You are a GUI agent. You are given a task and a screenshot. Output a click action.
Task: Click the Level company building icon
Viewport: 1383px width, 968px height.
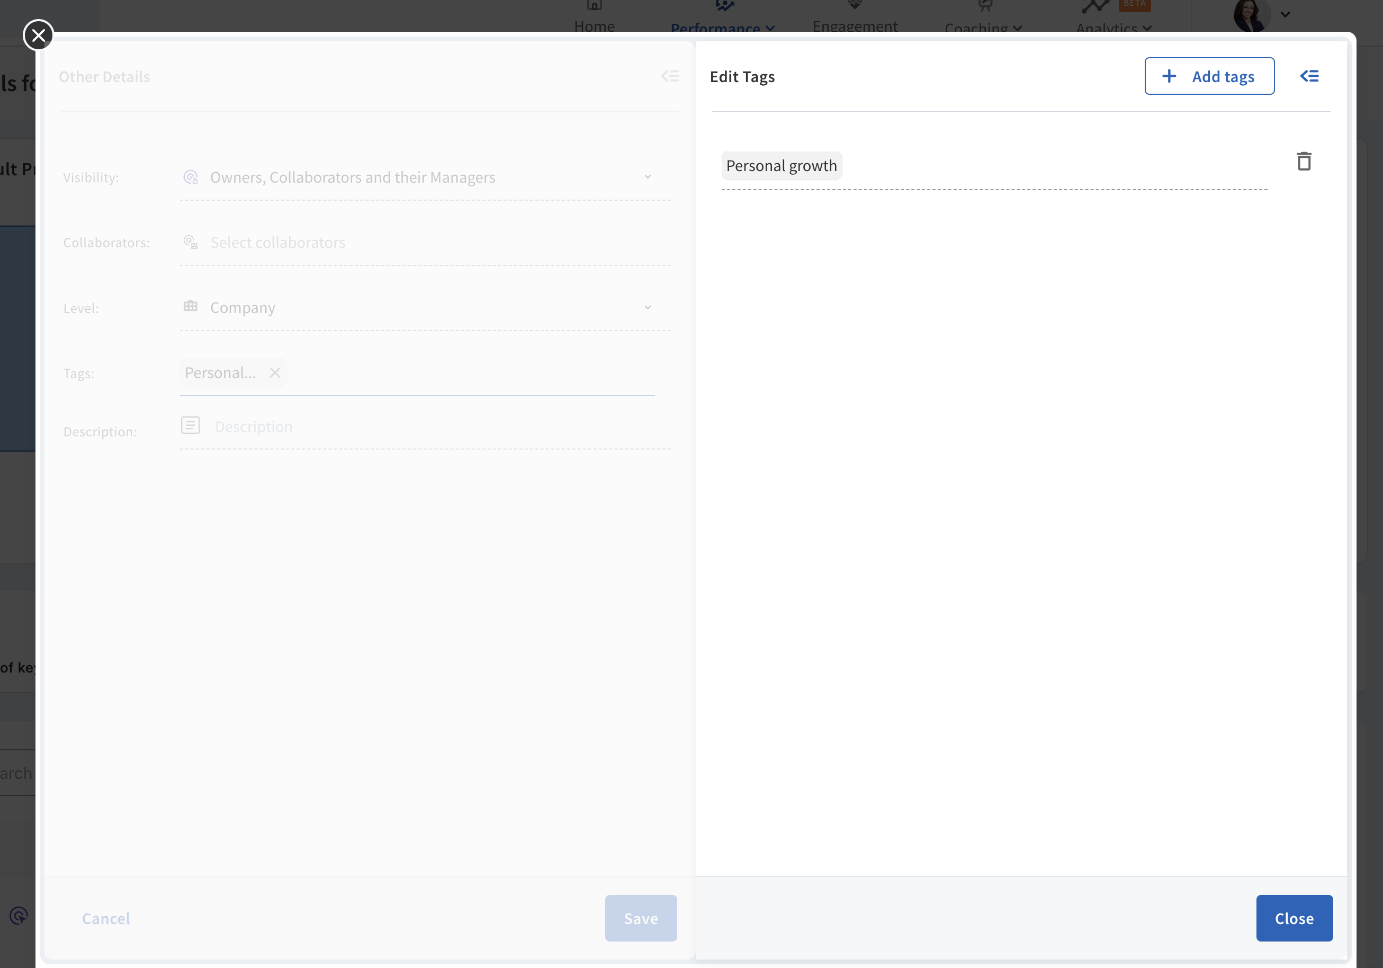tap(190, 307)
